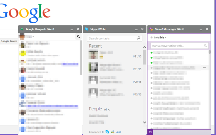
Task: Close the Yahoo! Messenger (Web) panel
Action: (x=207, y=29)
